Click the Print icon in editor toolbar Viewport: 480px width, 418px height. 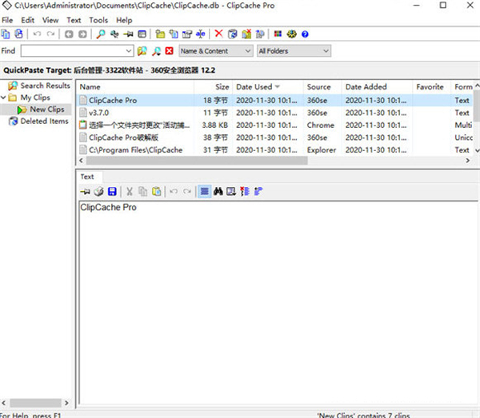click(x=98, y=192)
